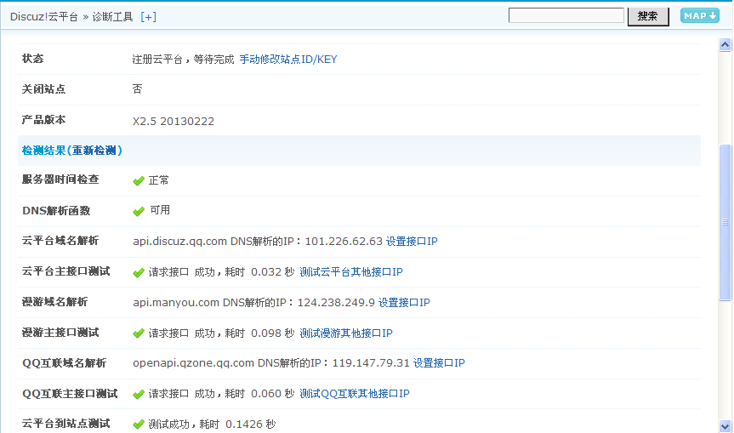
Task: Focus the search input field
Action: 566,15
